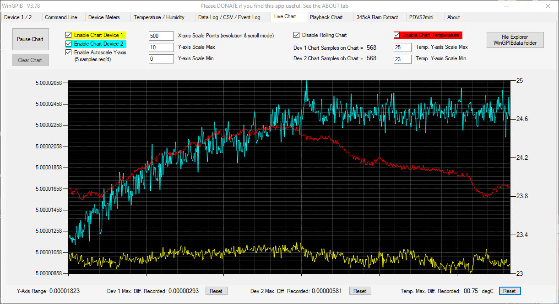Viewport: 559px width, 304px height.
Task: Click the Temp. Y-axis Scale Max field
Action: point(402,47)
